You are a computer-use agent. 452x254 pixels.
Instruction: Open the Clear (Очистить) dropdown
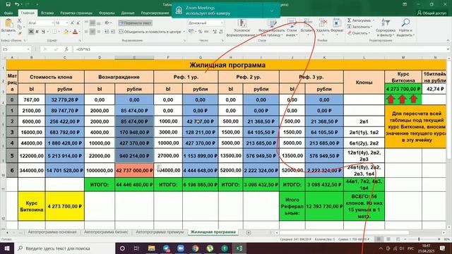[358, 33]
